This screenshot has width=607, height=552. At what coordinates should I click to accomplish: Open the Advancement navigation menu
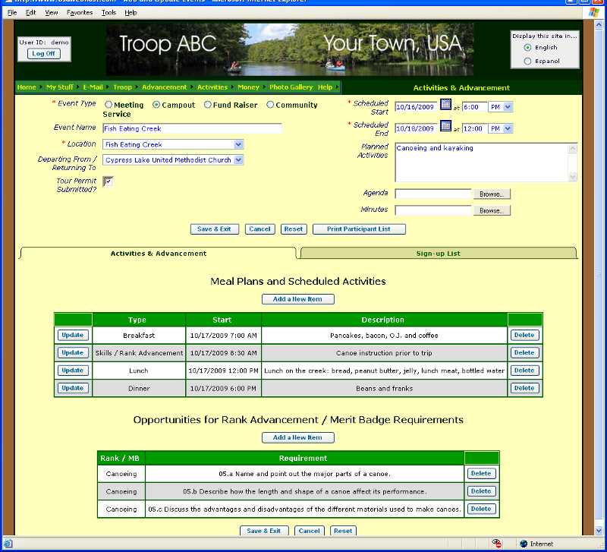pos(165,87)
